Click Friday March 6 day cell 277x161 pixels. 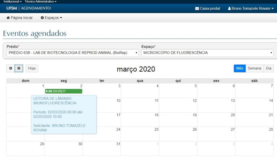coord(216,91)
